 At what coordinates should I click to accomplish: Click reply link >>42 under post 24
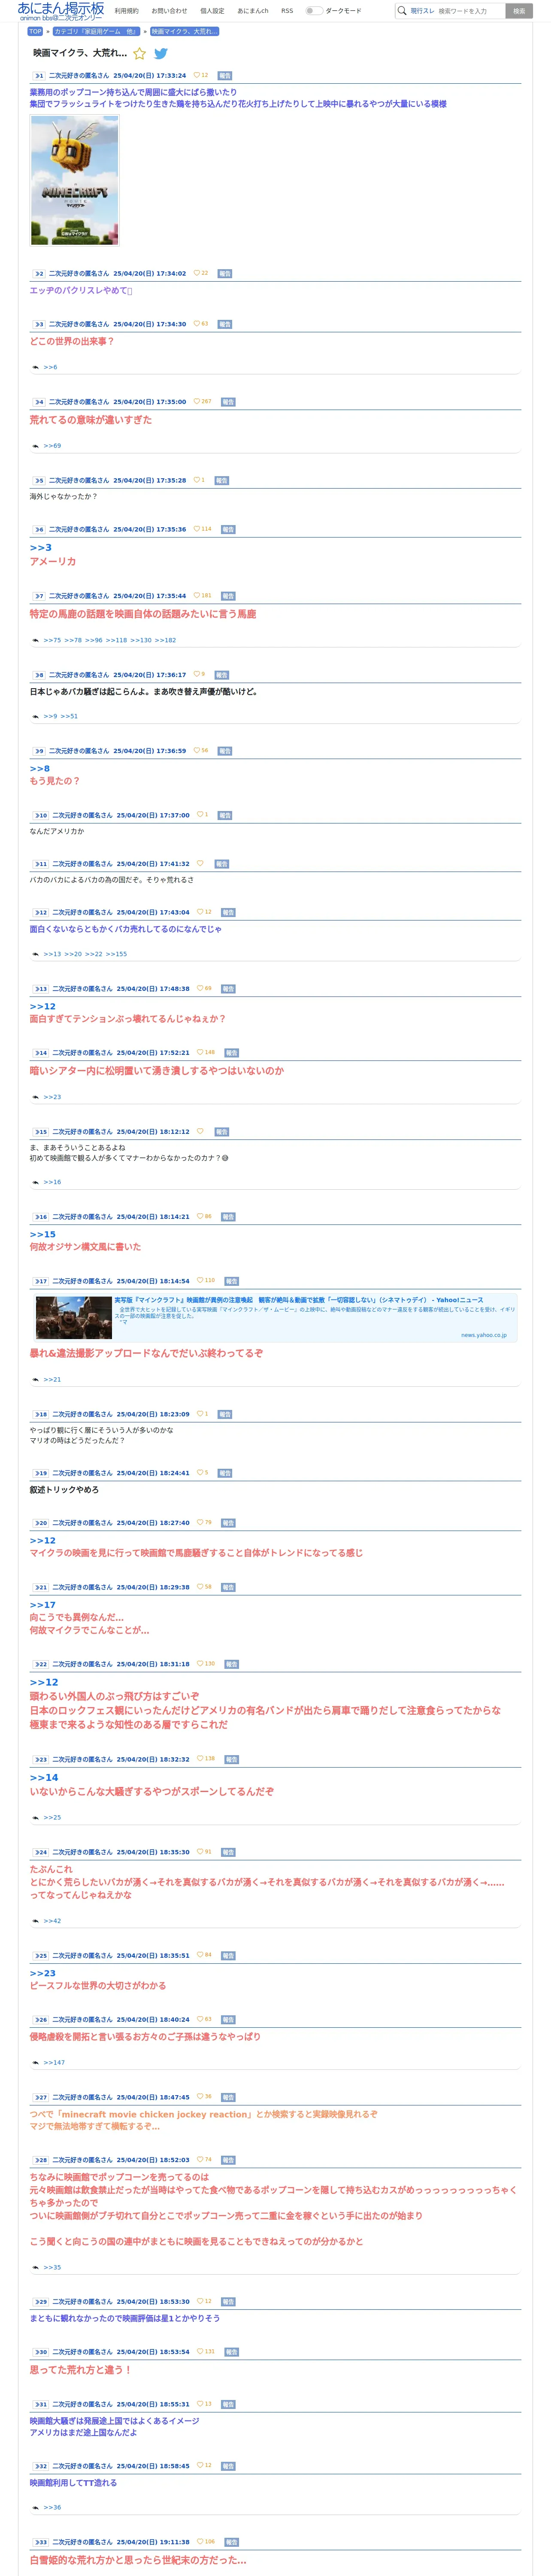tap(52, 1920)
